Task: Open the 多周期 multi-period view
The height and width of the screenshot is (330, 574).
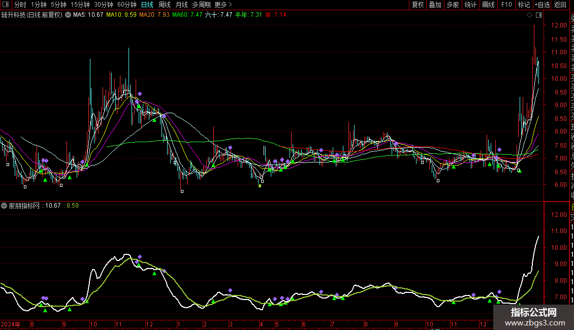Action: pyautogui.click(x=201, y=5)
